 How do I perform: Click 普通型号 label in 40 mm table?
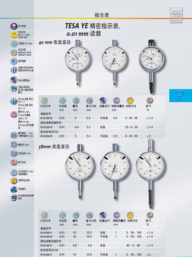pos(46,114)
